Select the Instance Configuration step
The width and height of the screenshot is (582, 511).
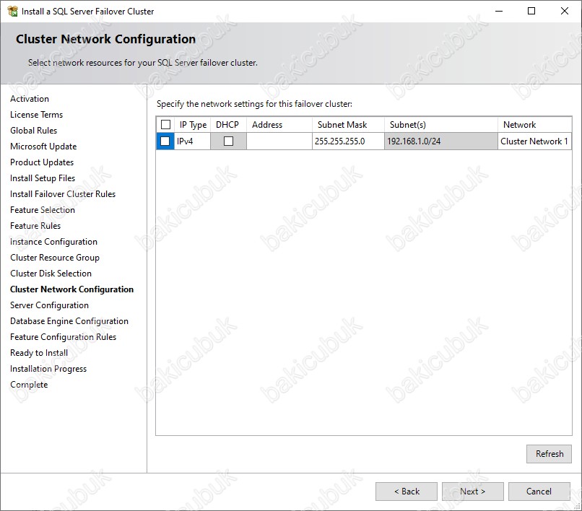pos(54,242)
